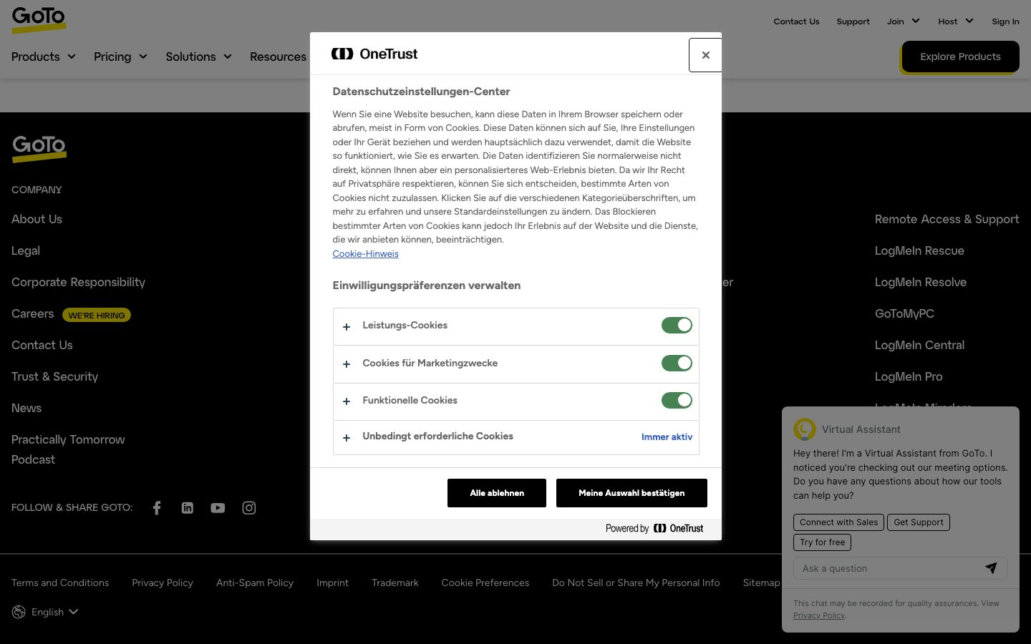Expand Leistungs-Cookies details
The image size is (1031, 644).
pos(347,327)
